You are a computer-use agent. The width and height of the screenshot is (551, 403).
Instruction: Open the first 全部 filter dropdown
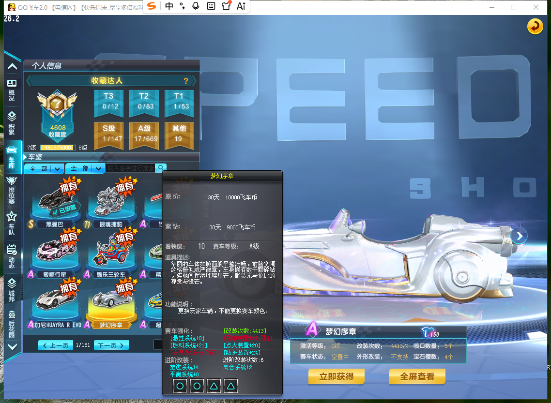pos(44,168)
